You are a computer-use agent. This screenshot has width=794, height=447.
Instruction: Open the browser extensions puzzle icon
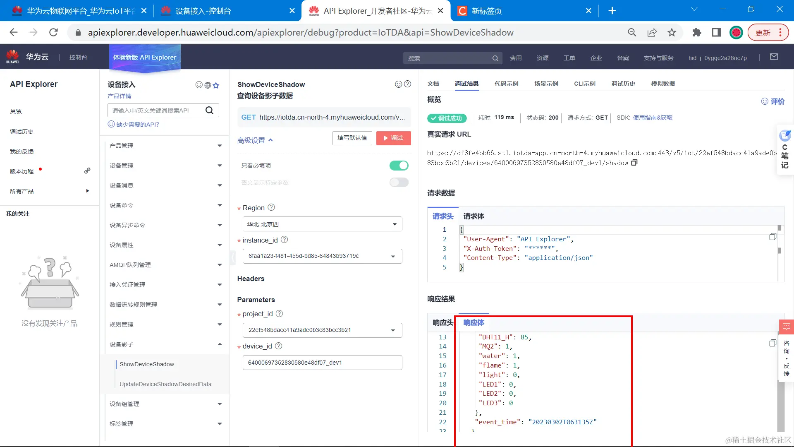tap(696, 32)
